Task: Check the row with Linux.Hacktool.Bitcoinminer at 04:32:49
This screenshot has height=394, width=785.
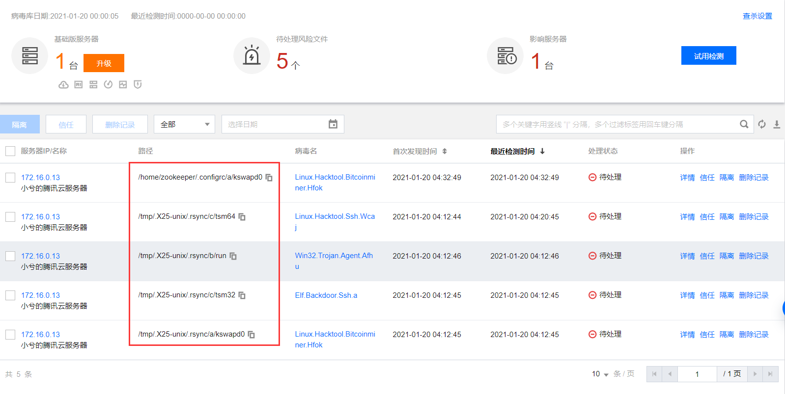Action: (x=10, y=178)
